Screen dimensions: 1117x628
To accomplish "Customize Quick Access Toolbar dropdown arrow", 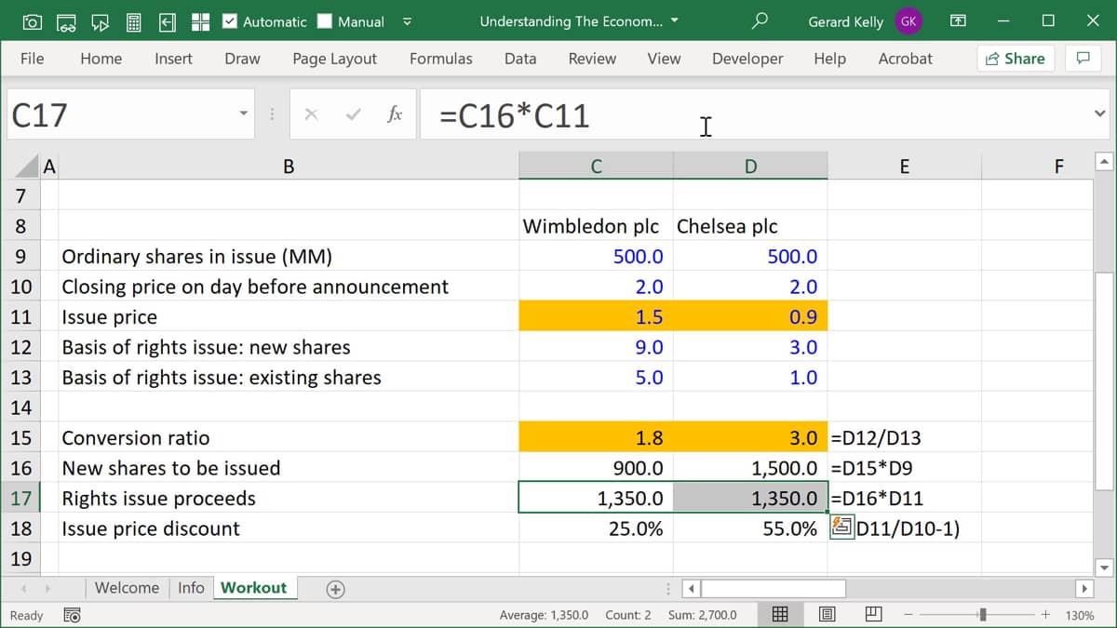I will (x=407, y=21).
